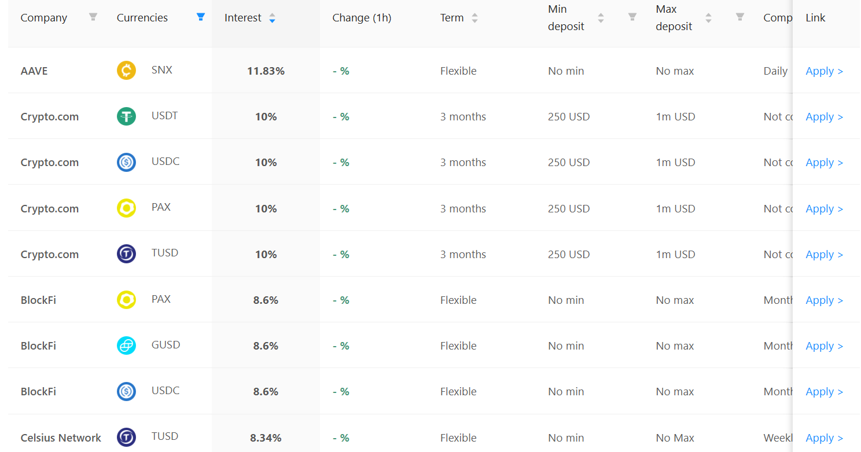Apply for the Celsius Network TUSD offer
The image size is (861, 452).
[x=824, y=438]
